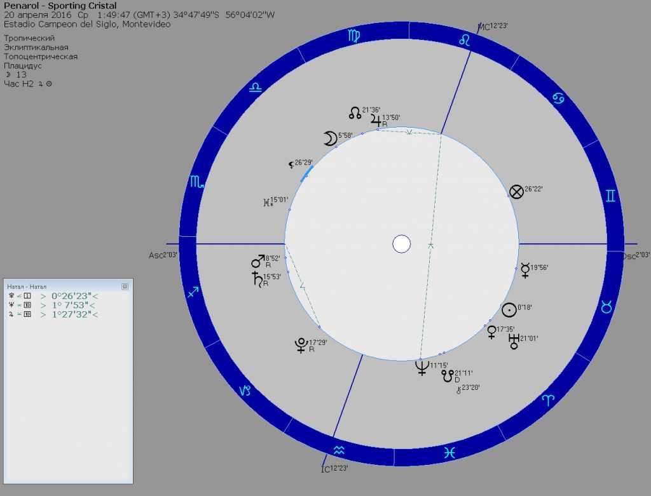The height and width of the screenshot is (496, 651).
Task: Click the Тропический zodiac setting text
Action: (29, 38)
